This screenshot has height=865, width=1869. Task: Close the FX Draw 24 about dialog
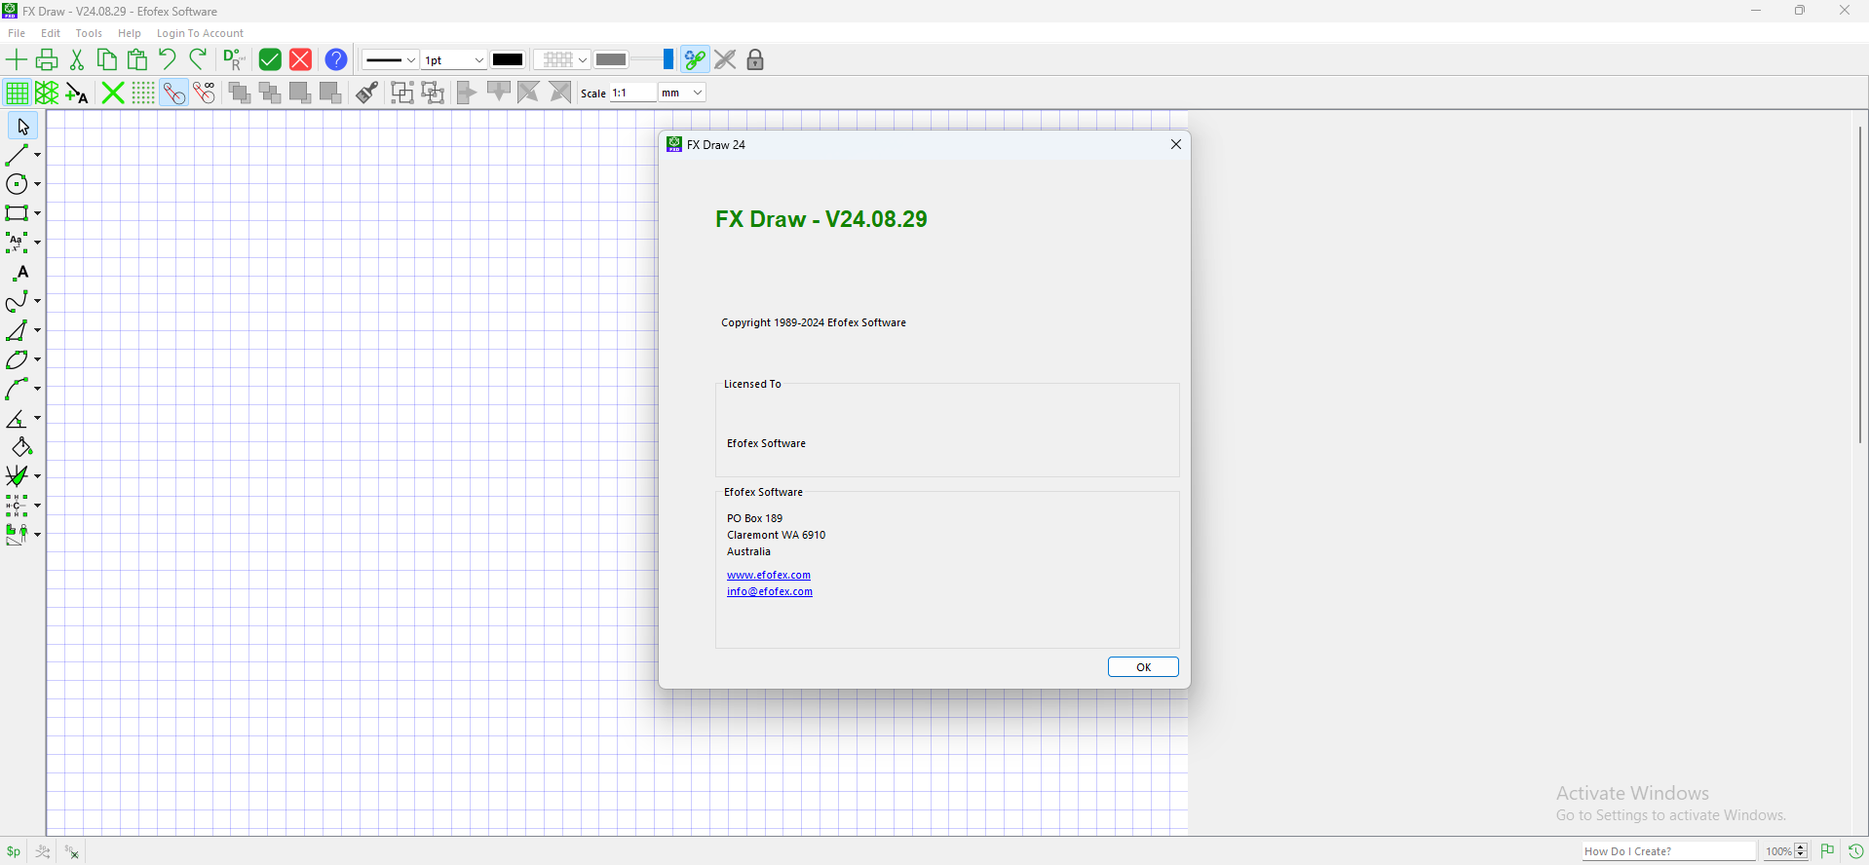(1176, 144)
